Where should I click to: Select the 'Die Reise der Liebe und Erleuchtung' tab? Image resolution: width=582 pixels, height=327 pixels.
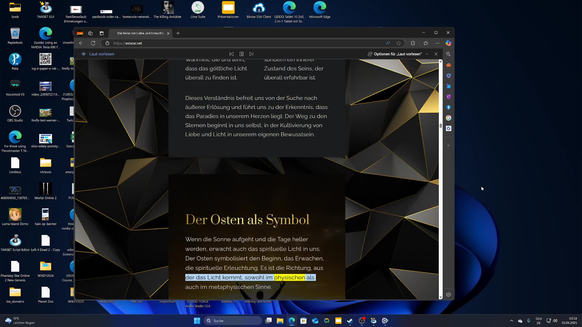(140, 33)
